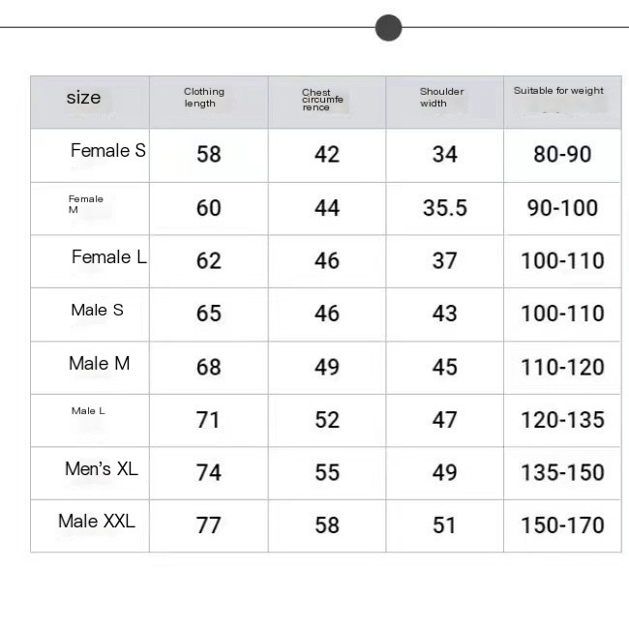
Task: Click the 'Male S' row label
Action: (97, 311)
